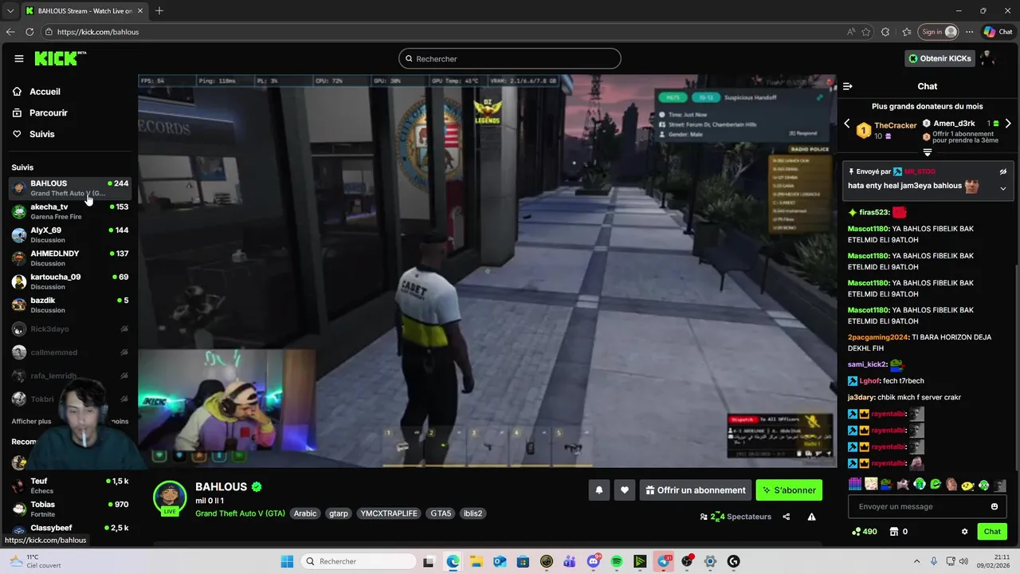The image size is (1020, 574).
Task: Click the gtarp tag
Action: pyautogui.click(x=339, y=513)
